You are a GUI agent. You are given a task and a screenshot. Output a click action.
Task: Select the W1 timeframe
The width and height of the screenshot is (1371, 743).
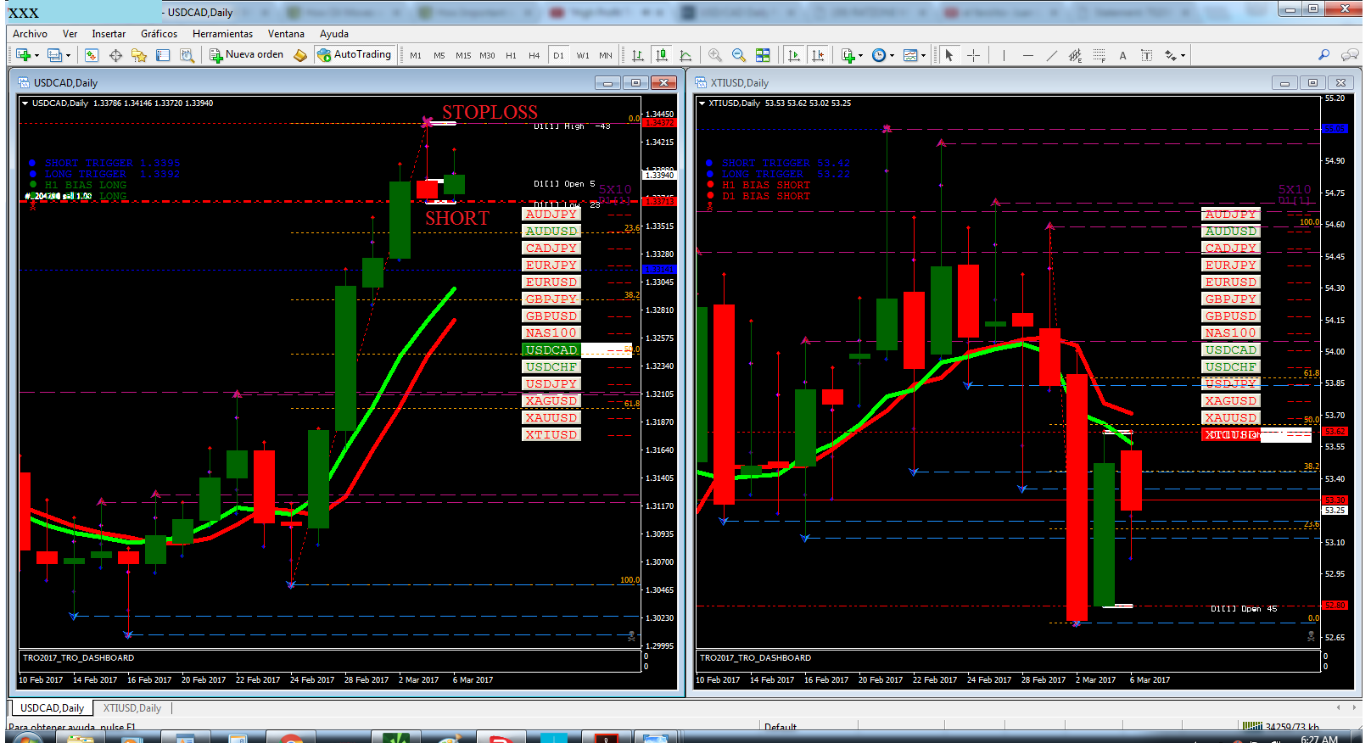tap(583, 55)
